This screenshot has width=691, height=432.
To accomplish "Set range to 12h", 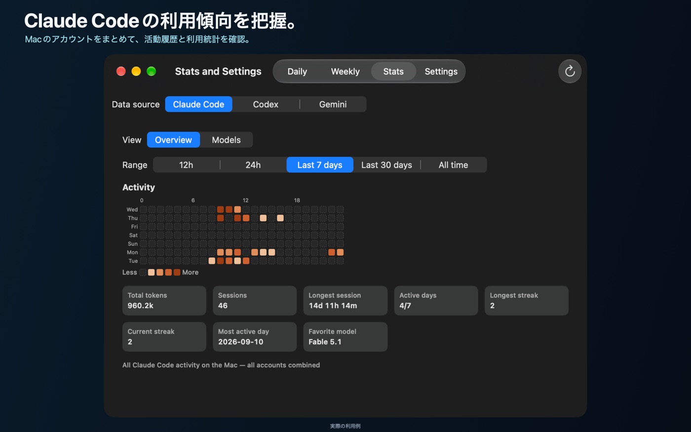I will [186, 165].
